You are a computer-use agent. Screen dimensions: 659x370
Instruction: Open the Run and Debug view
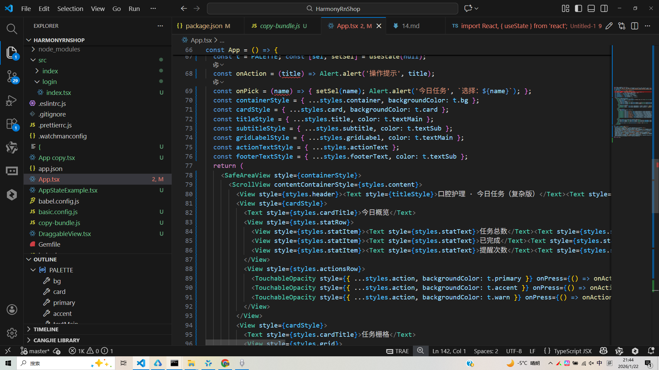point(12,100)
